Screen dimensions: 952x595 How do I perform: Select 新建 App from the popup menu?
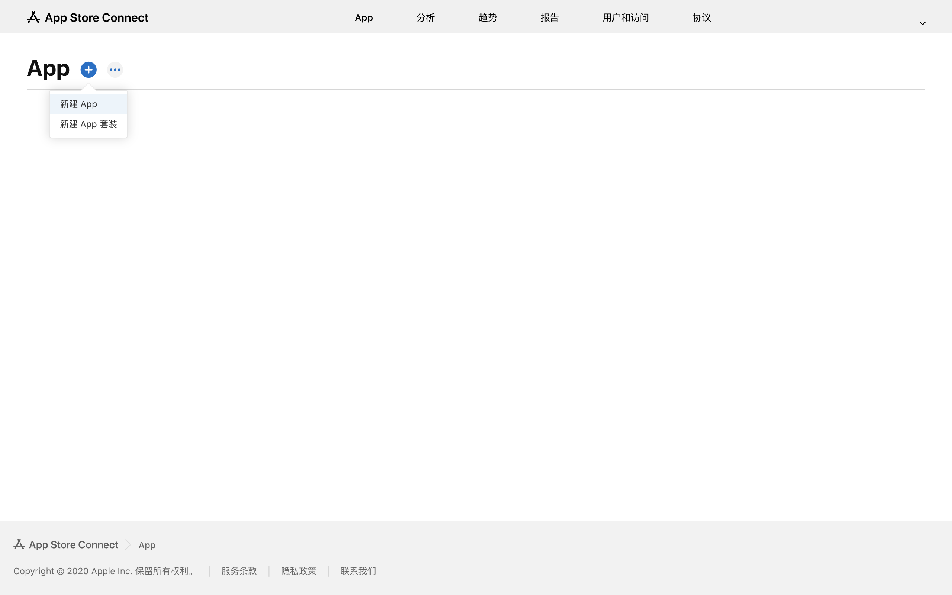tap(89, 104)
